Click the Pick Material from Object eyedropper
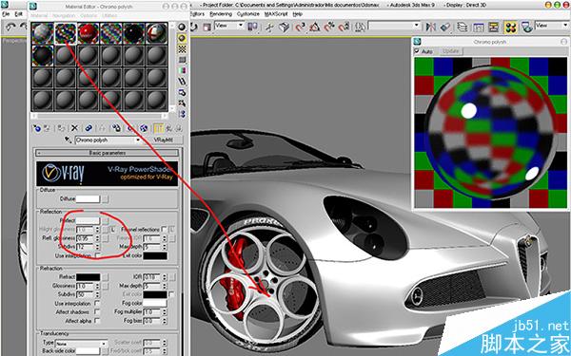The image size is (571, 356). 68,140
